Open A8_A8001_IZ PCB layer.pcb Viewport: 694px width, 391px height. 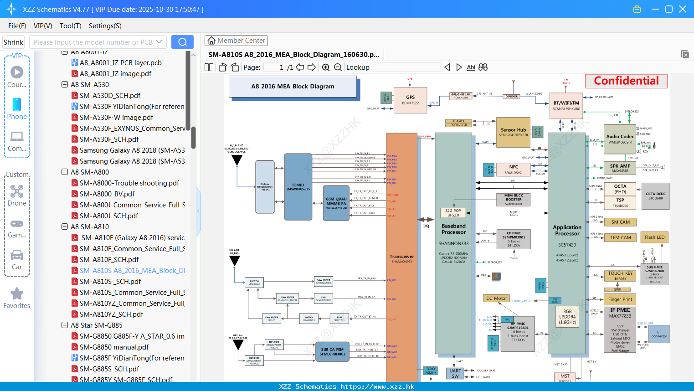tap(120, 63)
